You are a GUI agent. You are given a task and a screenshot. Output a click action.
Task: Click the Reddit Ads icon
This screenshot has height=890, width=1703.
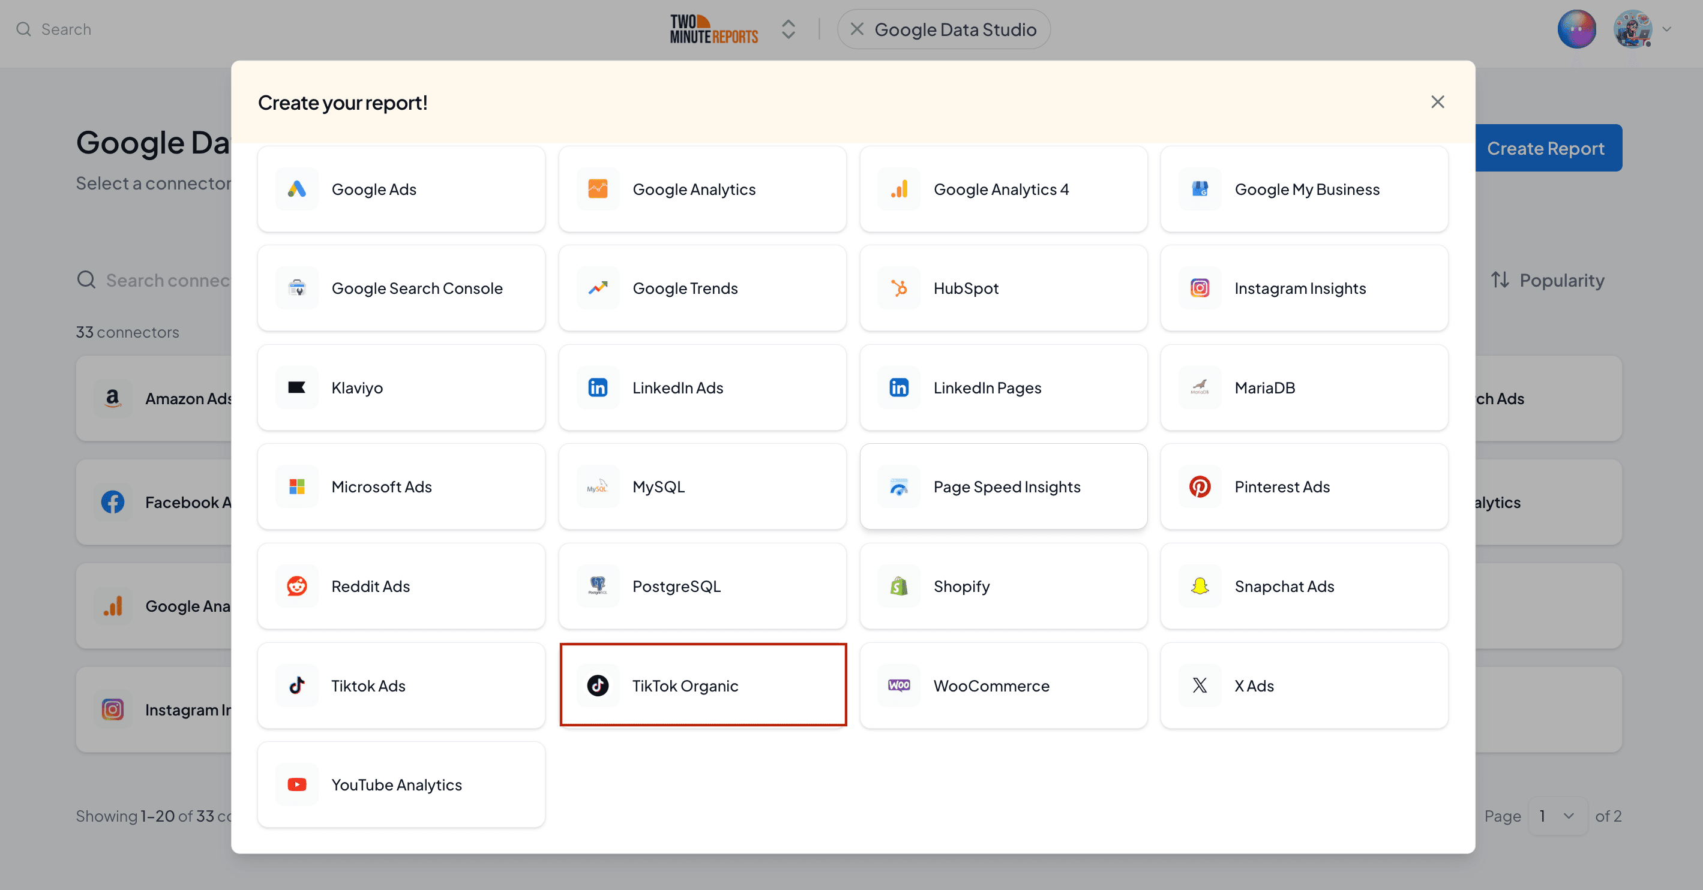pyautogui.click(x=297, y=586)
